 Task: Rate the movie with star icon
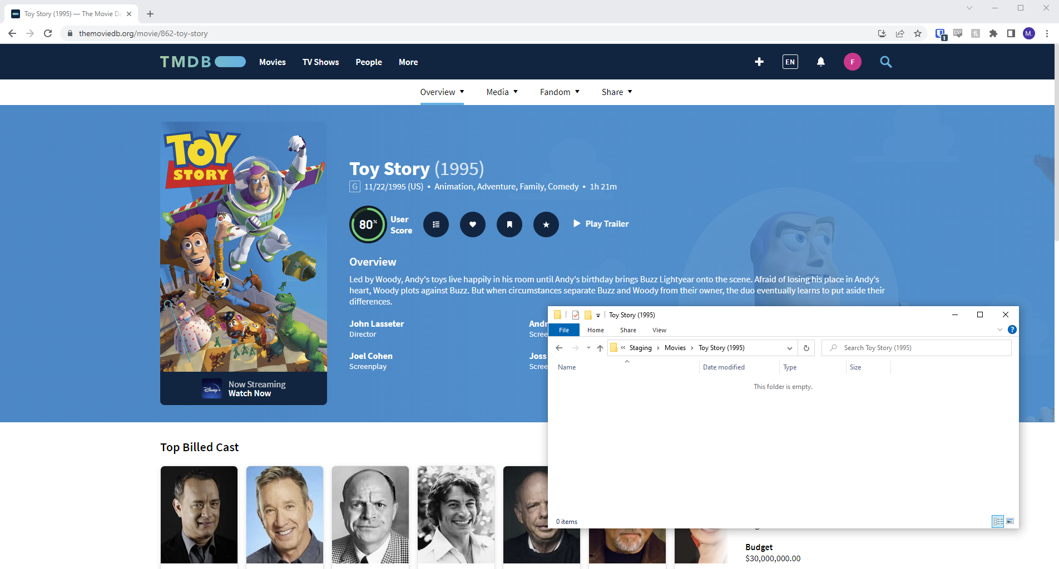point(546,224)
